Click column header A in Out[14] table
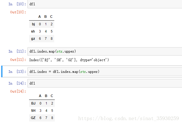Viewport: 182px width, 124px height. (x=40, y=96)
